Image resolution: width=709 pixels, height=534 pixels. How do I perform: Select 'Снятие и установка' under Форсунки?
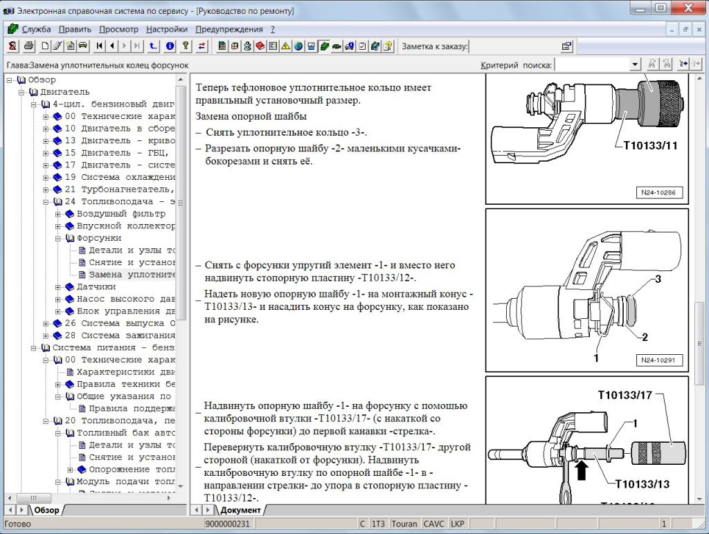(x=132, y=262)
